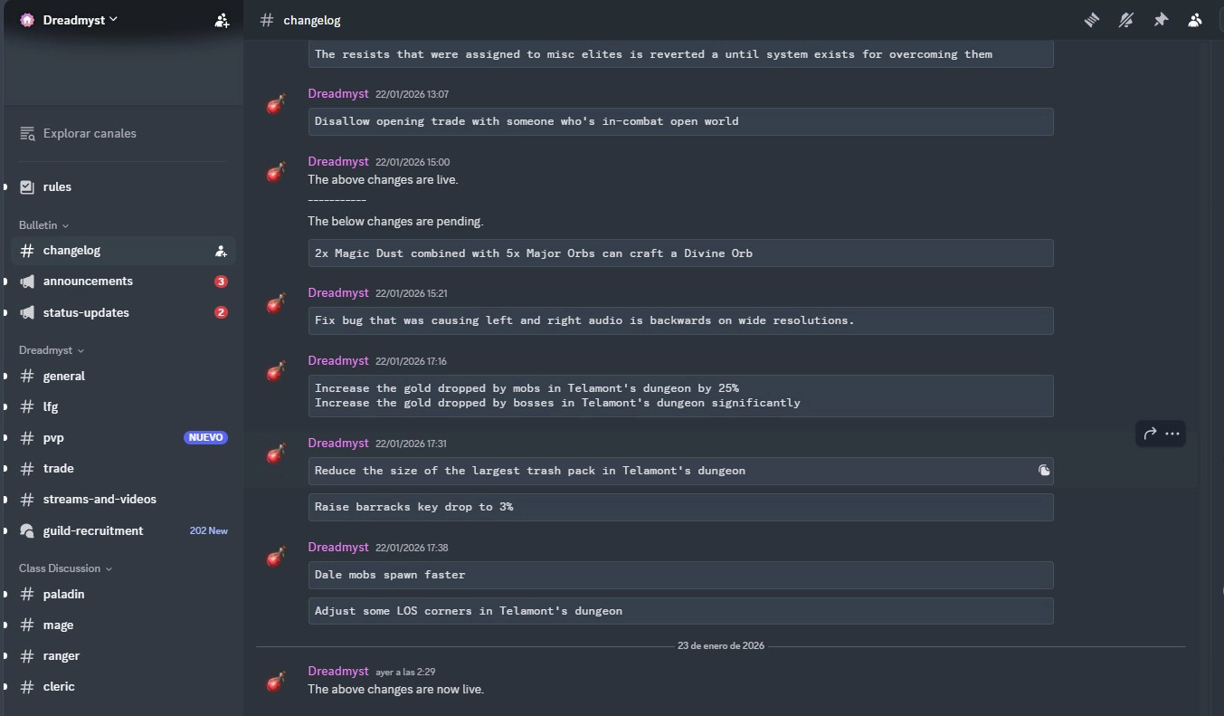This screenshot has width=1224, height=716.
Task: Switch to the general channel
Action: point(64,376)
